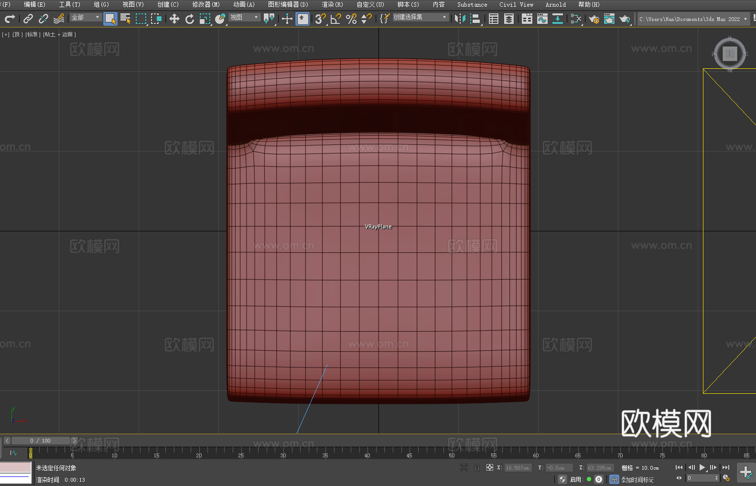Open the 渲染(R) menu

point(332,4)
